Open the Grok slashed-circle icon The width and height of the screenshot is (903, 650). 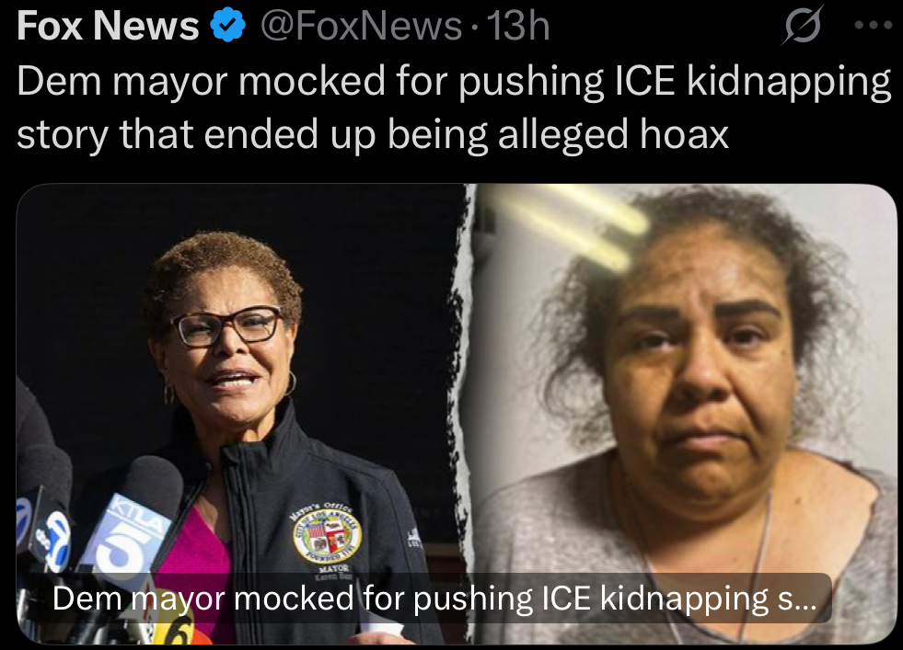click(803, 26)
